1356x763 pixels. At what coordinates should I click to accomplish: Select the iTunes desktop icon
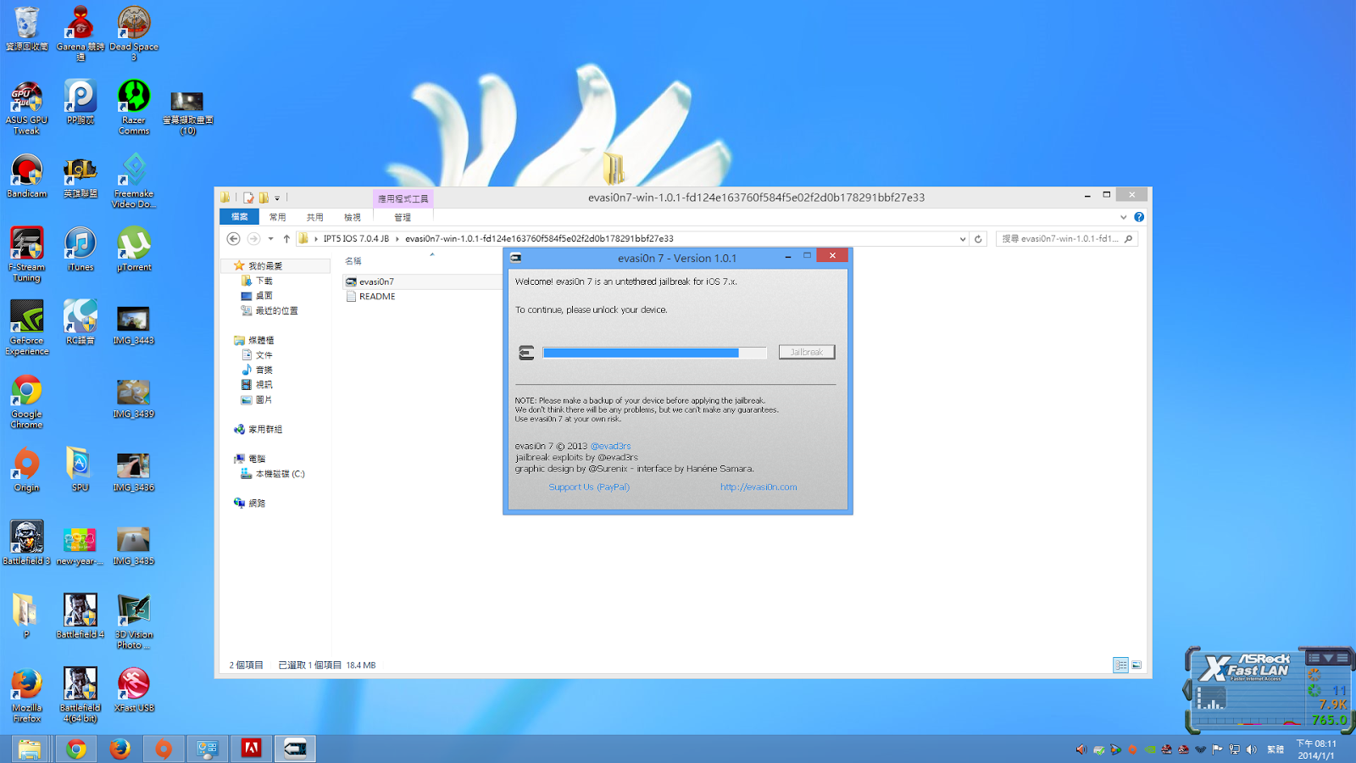[80, 249]
